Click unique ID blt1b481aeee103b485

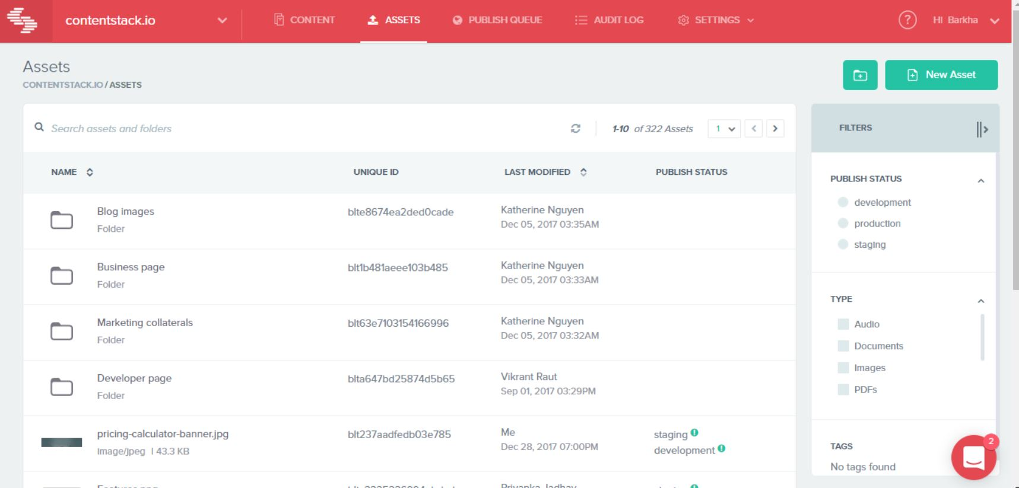click(398, 267)
